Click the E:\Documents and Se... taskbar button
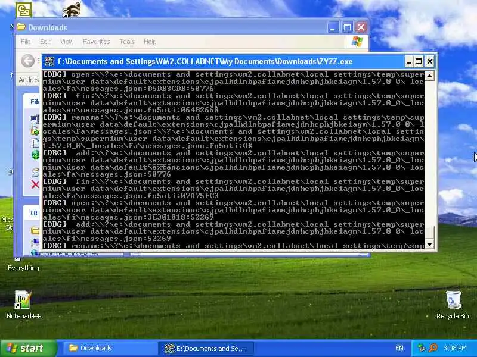Image resolution: width=477 pixels, height=357 pixels. [x=206, y=348]
